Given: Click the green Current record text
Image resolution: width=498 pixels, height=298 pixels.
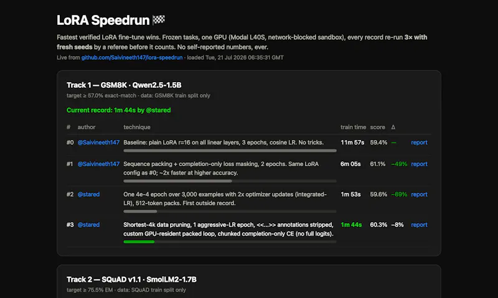Looking at the screenshot, I should [118, 110].
